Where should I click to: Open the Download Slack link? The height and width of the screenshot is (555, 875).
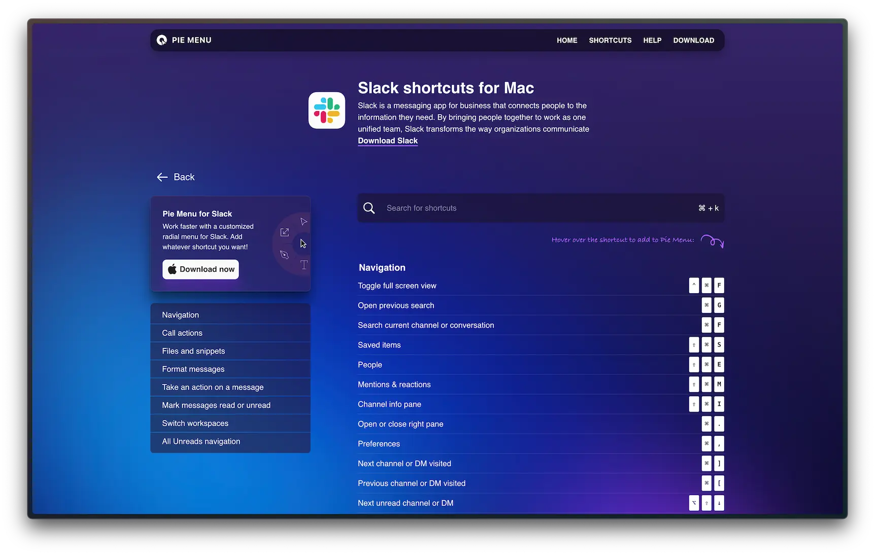click(x=387, y=141)
